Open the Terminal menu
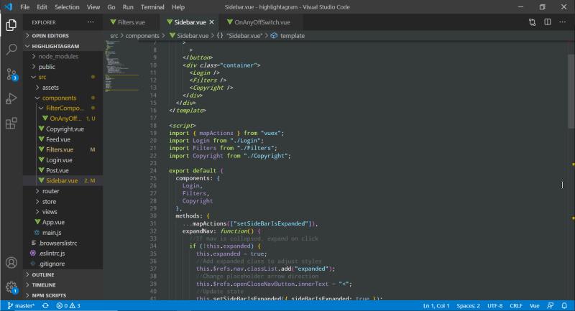 pos(152,7)
